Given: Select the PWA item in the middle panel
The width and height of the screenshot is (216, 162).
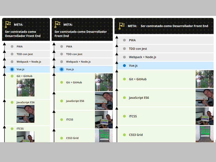Looking at the screenshot, I should click(69, 46).
